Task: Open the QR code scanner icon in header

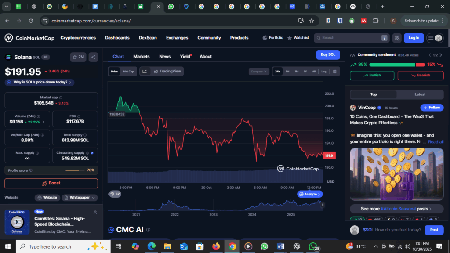Action: [397, 38]
